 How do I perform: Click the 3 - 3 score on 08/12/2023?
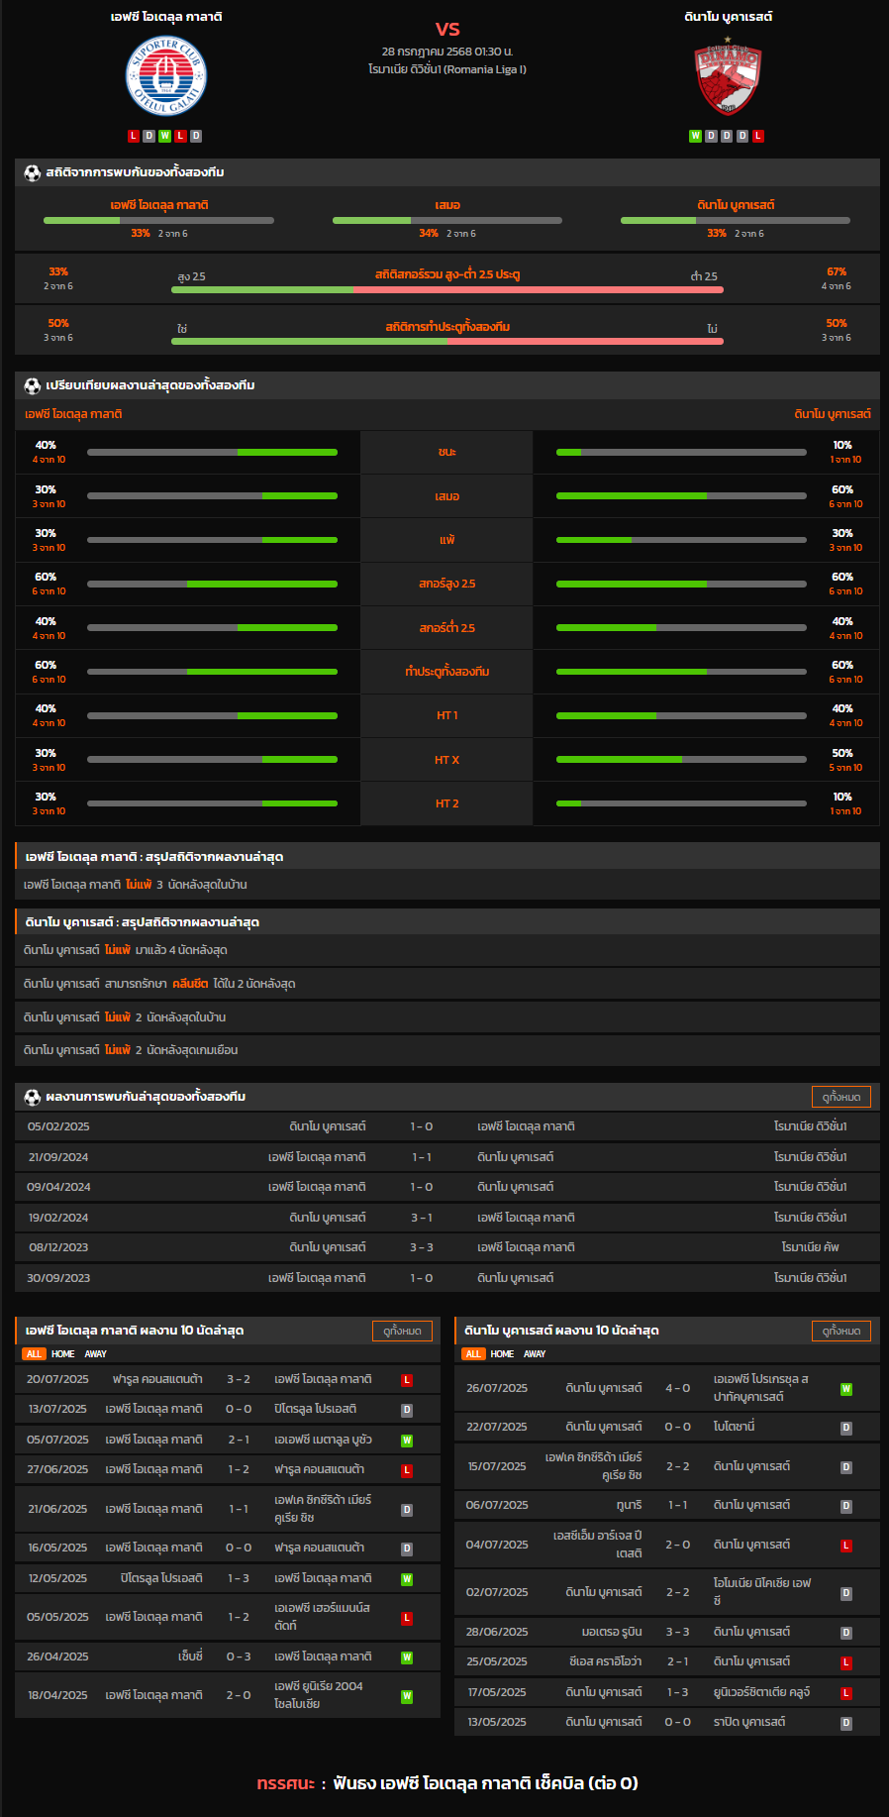tap(422, 1247)
